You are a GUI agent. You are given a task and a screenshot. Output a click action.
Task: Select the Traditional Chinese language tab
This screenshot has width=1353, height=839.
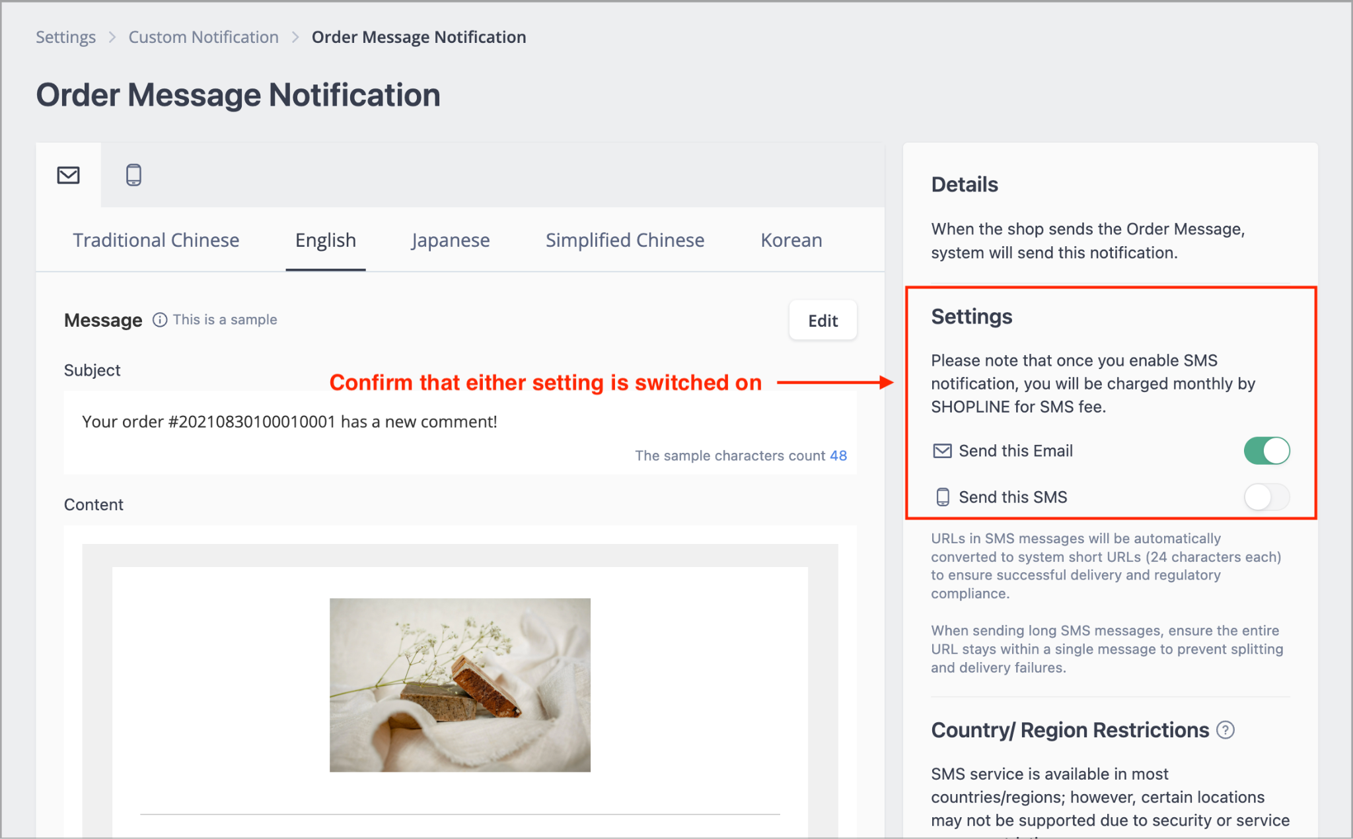click(x=156, y=240)
